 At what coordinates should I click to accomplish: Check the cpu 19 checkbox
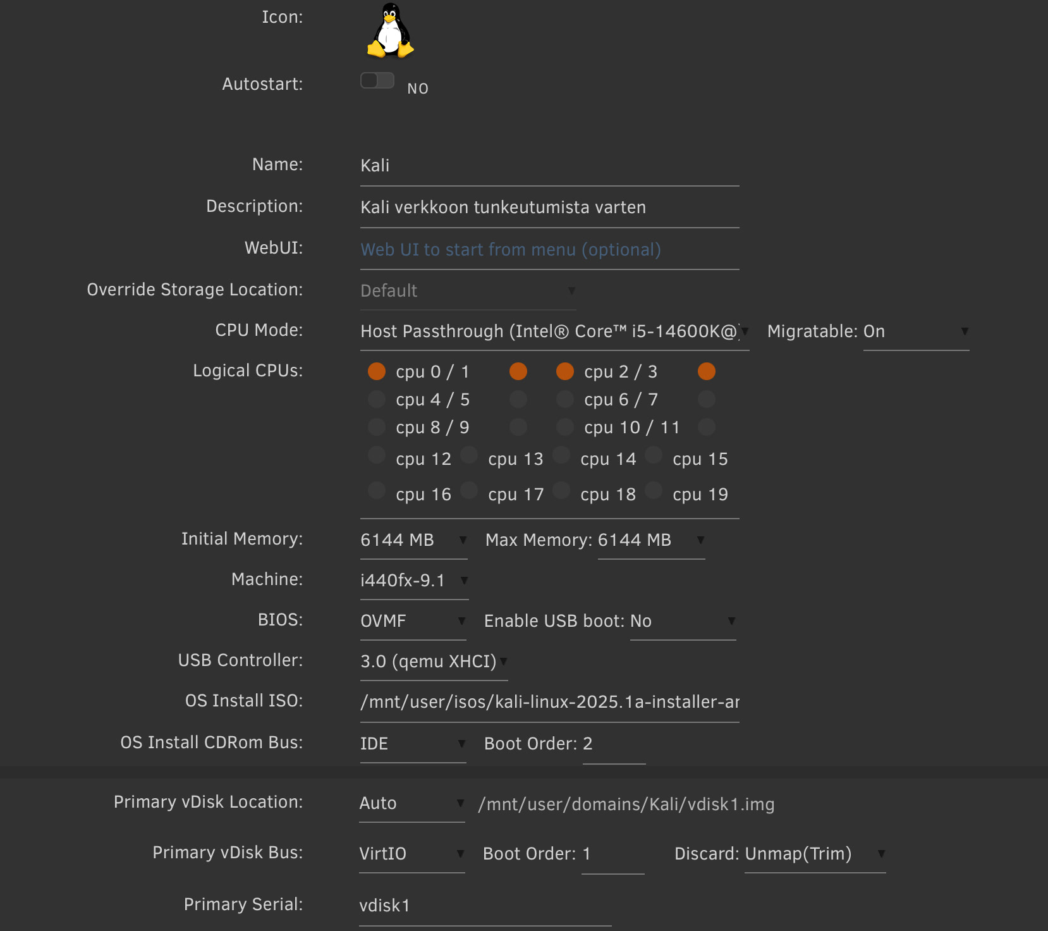(654, 490)
